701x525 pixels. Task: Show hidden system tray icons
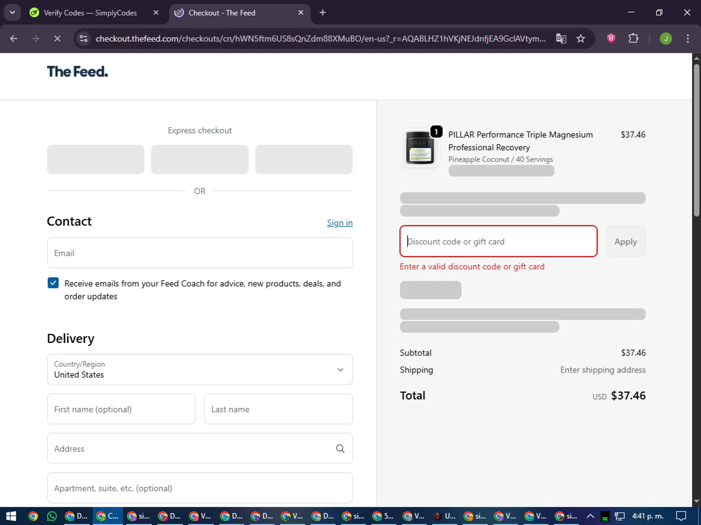tap(590, 516)
